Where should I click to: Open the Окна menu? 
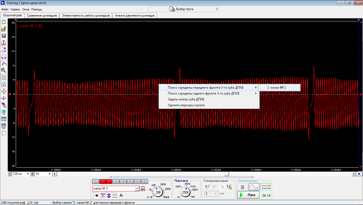click(26, 9)
